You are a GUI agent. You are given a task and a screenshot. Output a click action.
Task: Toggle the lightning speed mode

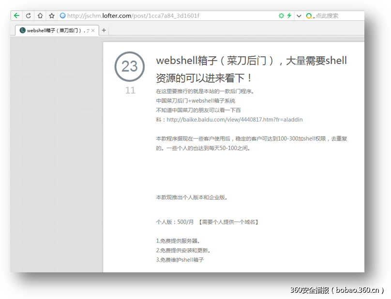289,15
